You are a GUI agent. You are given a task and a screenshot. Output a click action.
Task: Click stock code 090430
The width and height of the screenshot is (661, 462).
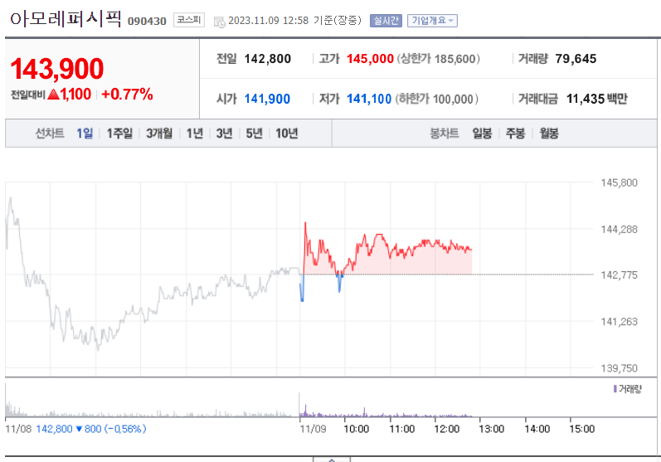tap(147, 21)
